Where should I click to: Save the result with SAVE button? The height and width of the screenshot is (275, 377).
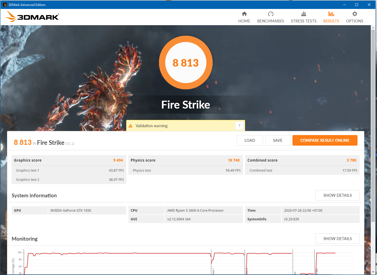[x=278, y=140]
